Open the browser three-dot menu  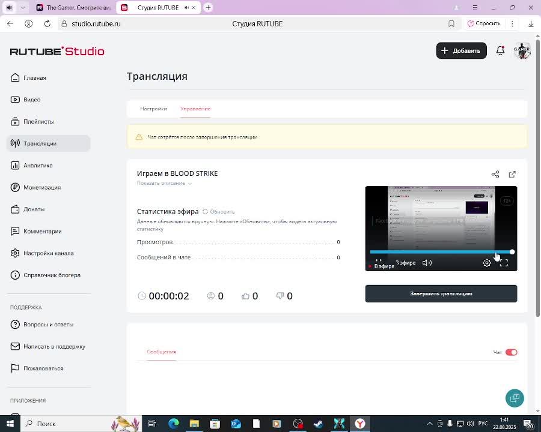pyautogui.click(x=512, y=24)
